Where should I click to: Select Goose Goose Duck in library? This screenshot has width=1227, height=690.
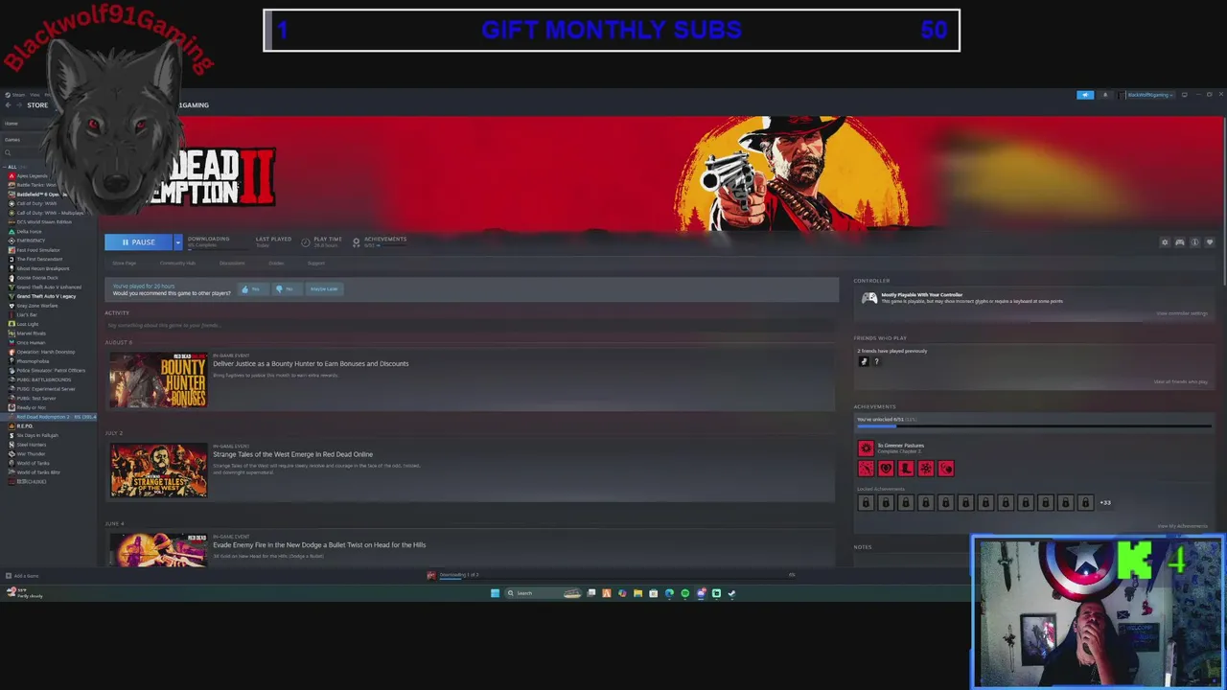[x=37, y=278]
